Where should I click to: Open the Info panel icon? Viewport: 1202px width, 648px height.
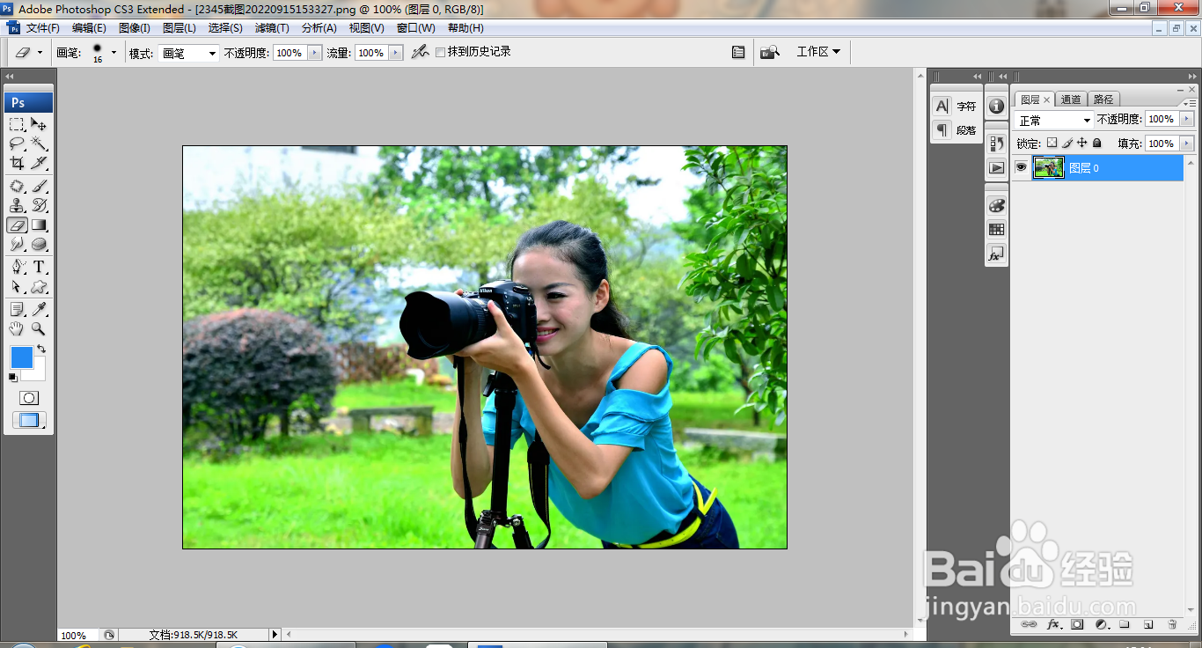[x=996, y=106]
